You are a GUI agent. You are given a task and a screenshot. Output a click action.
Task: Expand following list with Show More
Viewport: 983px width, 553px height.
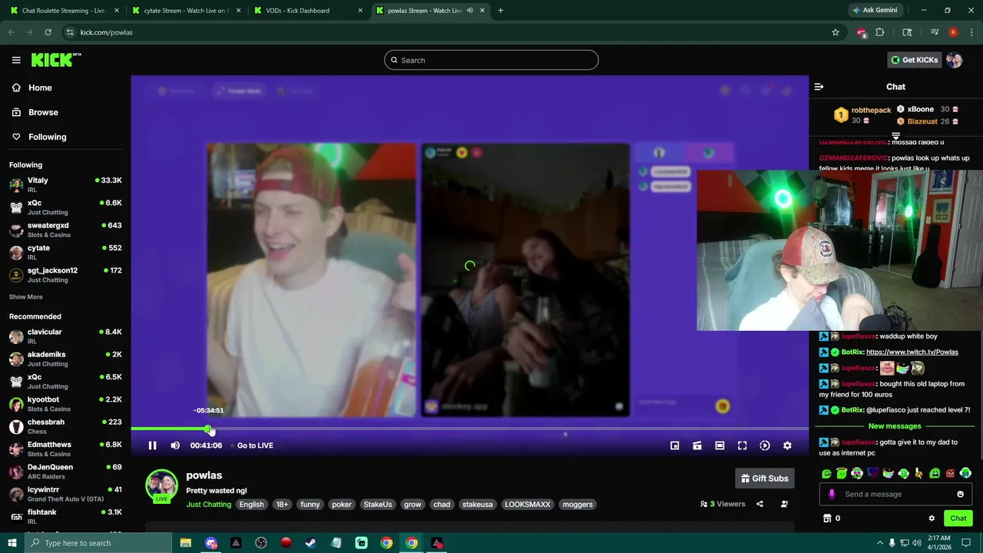pyautogui.click(x=26, y=297)
